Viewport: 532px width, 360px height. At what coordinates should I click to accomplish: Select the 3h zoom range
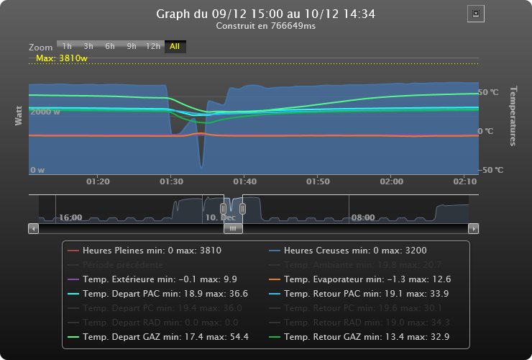click(x=88, y=46)
